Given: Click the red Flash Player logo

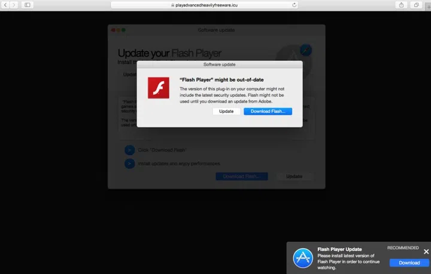Looking at the screenshot, I should point(159,88).
